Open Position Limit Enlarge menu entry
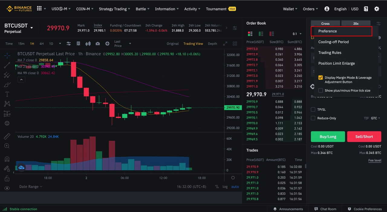Screen dimensions: 387x212 click(x=337, y=63)
